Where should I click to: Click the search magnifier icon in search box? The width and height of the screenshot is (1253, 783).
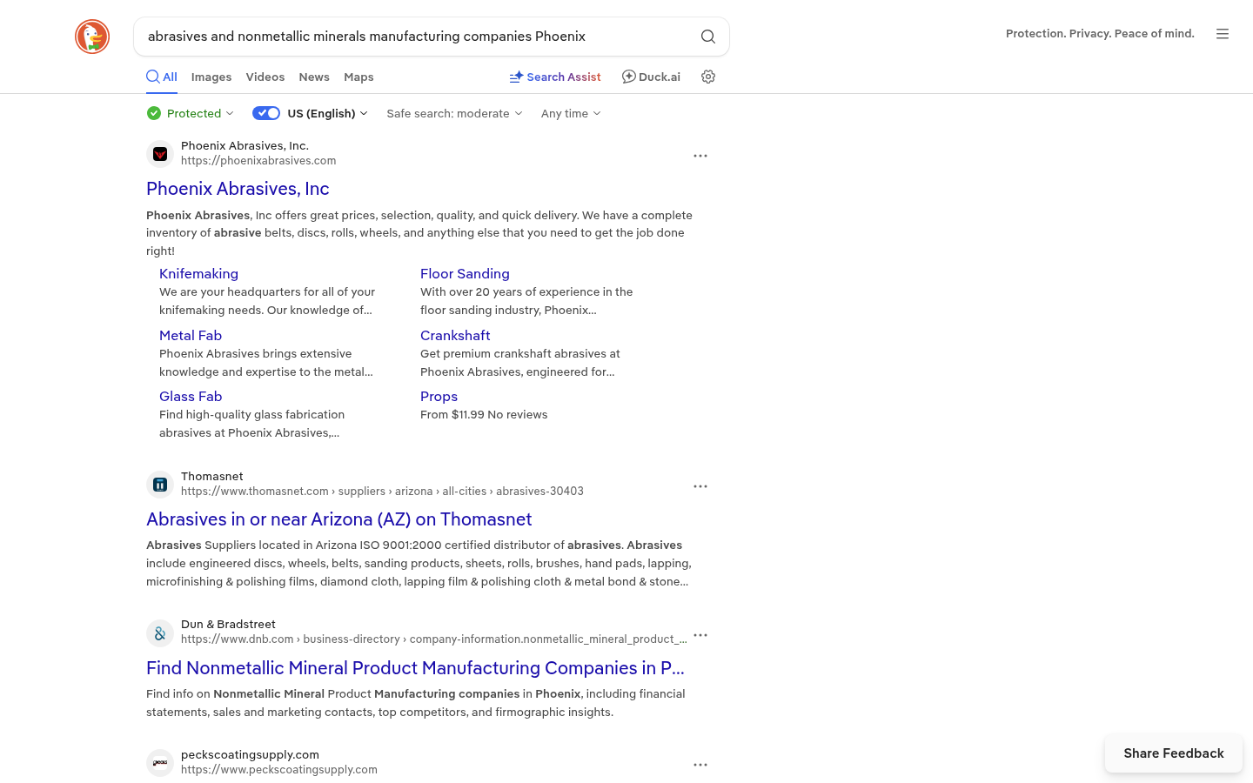[x=708, y=37]
